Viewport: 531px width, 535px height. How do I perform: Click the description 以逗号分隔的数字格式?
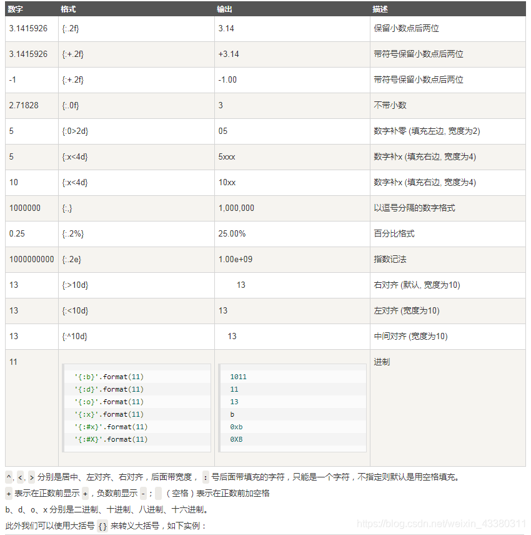click(x=415, y=208)
